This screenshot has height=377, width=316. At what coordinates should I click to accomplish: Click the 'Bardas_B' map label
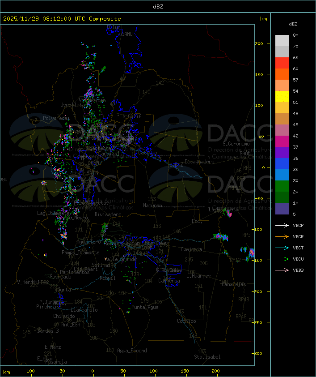(48, 331)
